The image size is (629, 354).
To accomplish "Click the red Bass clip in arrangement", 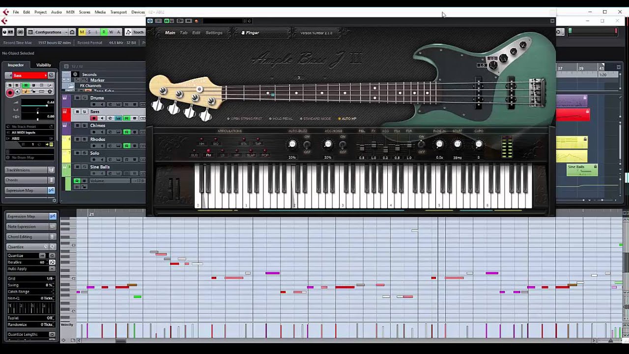I will (572, 115).
